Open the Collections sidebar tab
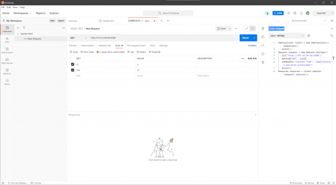The height and width of the screenshot is (185, 336). pyautogui.click(x=7, y=30)
